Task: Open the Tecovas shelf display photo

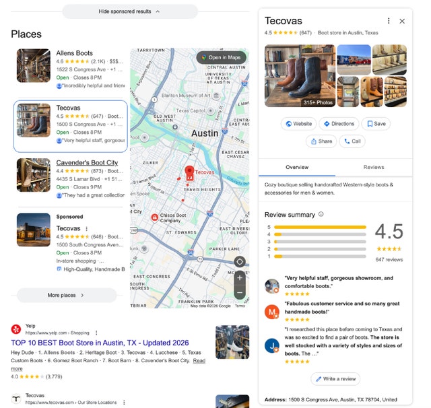Action: click(389, 60)
